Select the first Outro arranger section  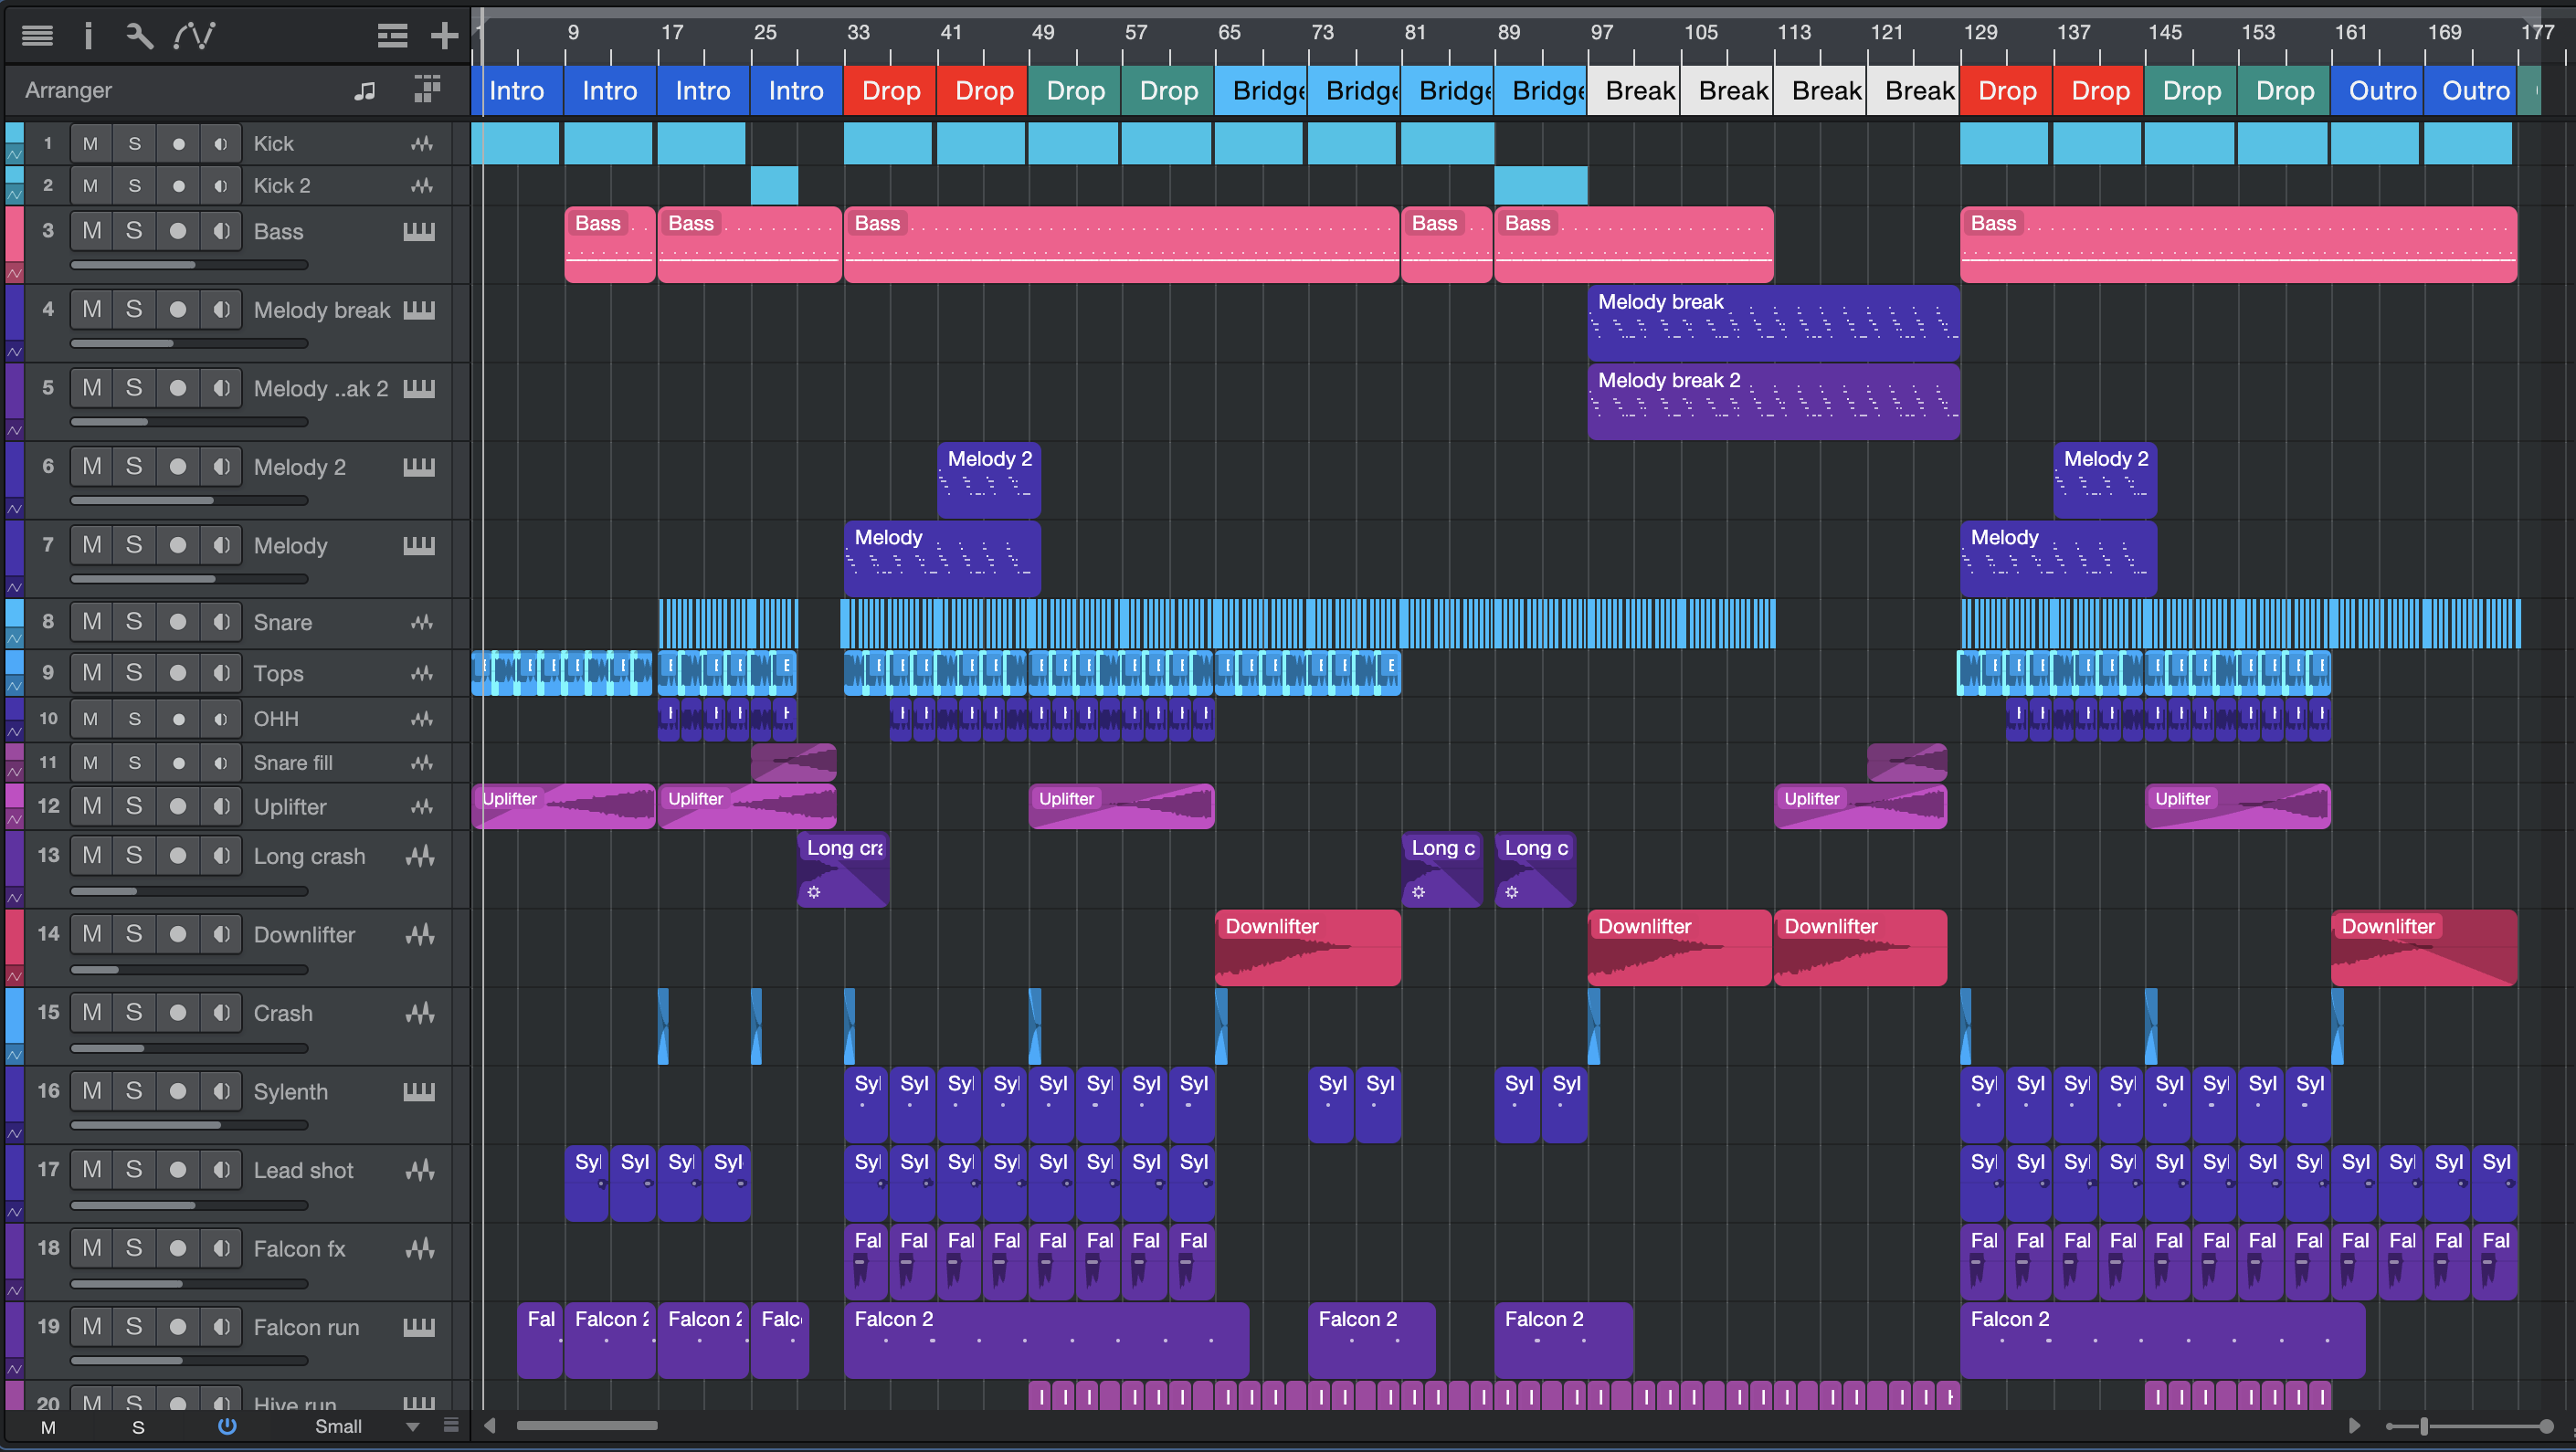[2376, 91]
